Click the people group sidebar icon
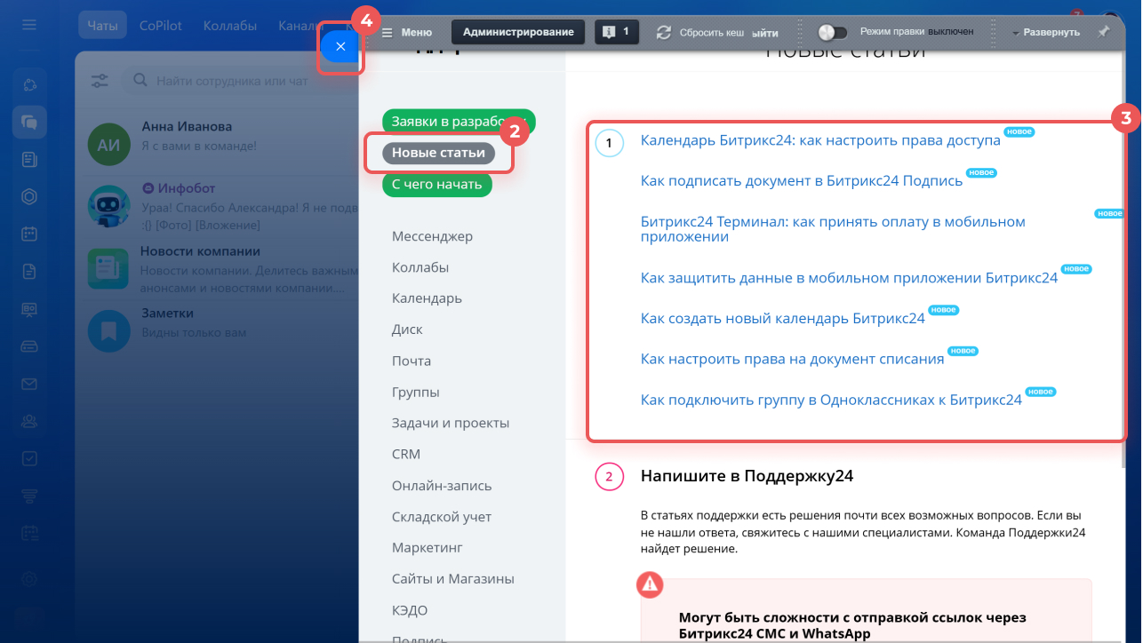 tap(29, 421)
